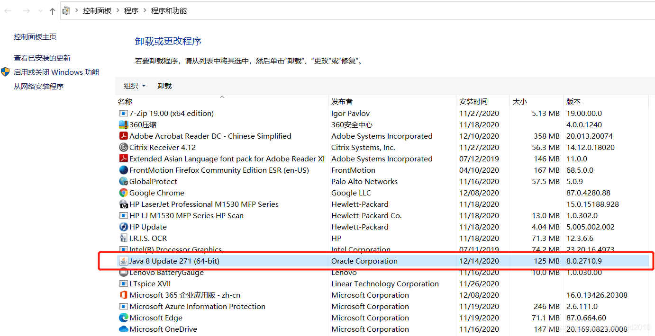Click the HP LJ M1530 HP Scan icon
The width and height of the screenshot is (655, 336).
coord(123,216)
